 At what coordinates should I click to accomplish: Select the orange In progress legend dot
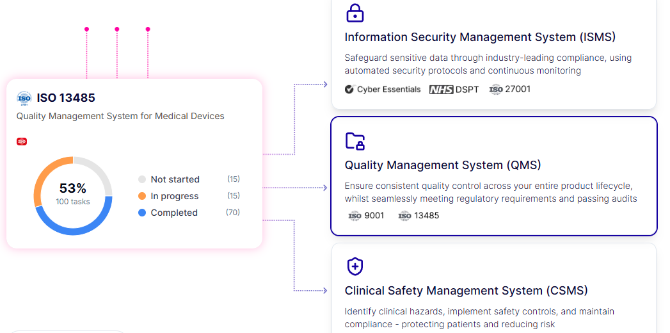(x=142, y=196)
